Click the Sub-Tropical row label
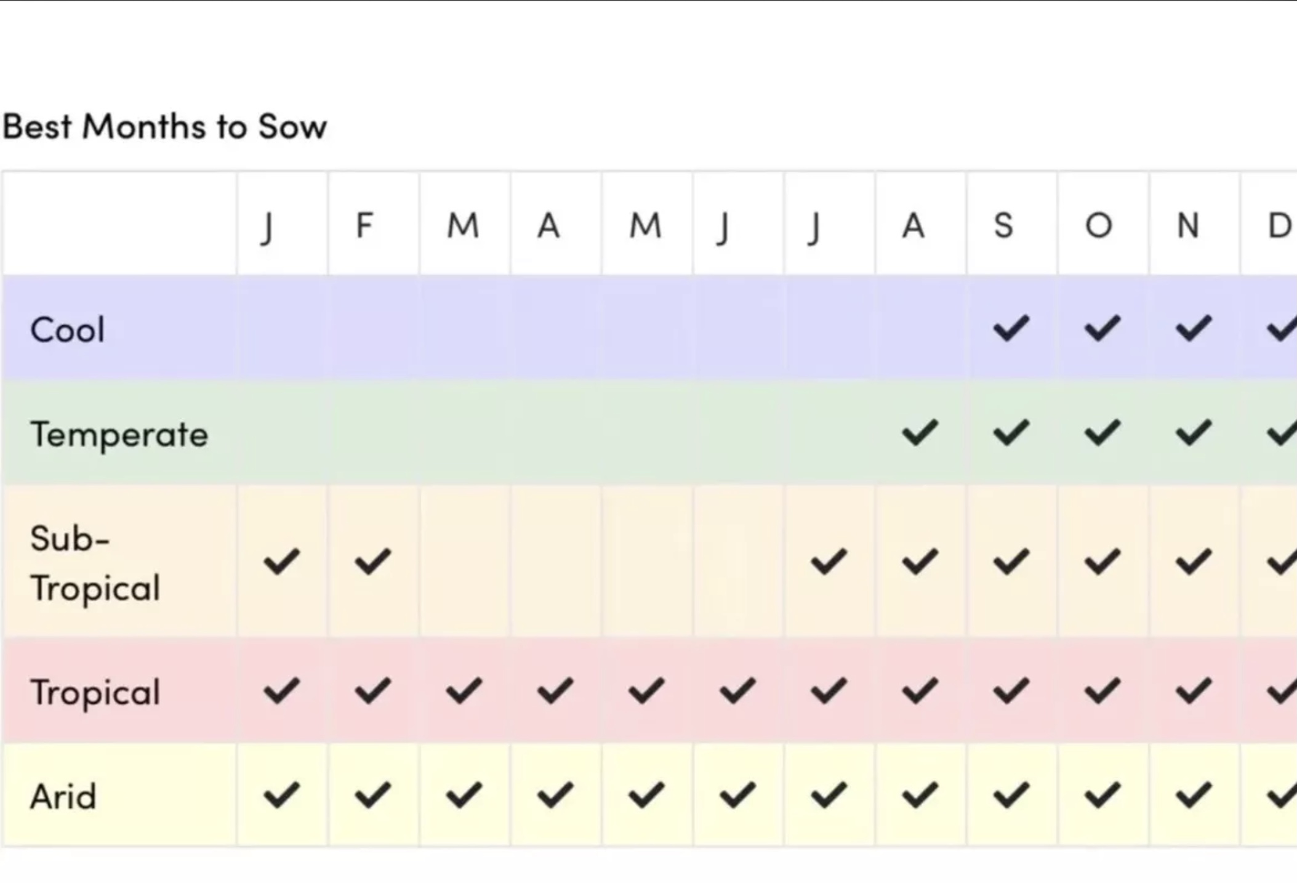Screen dimensions: 1297x883 95,563
